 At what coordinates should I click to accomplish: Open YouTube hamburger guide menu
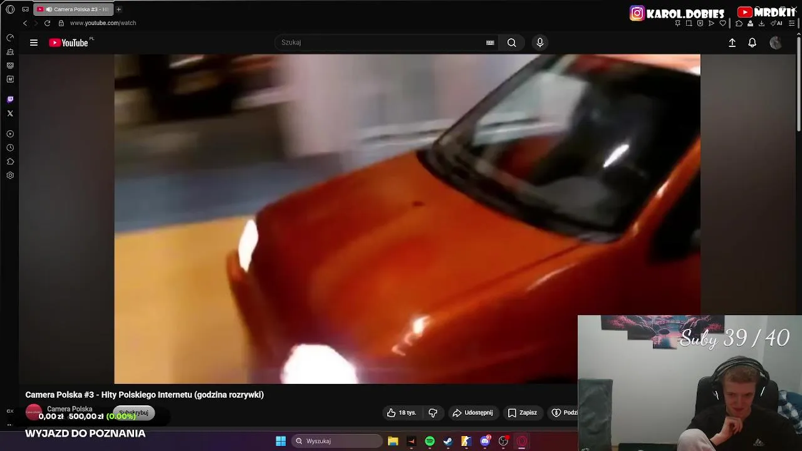34,43
